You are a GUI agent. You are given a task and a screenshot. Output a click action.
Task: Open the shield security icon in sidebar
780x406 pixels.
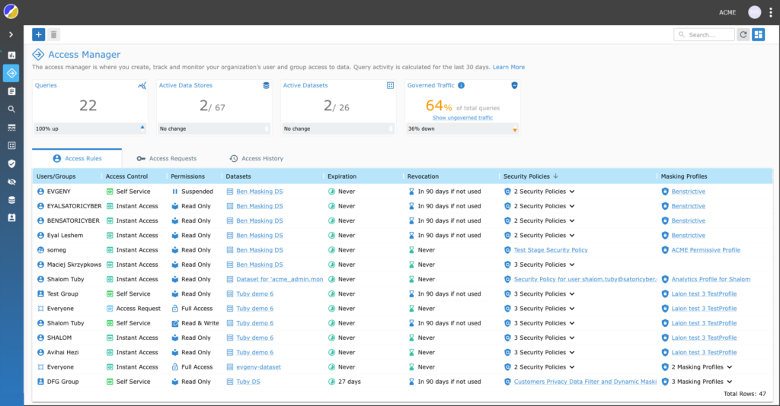tap(11, 163)
